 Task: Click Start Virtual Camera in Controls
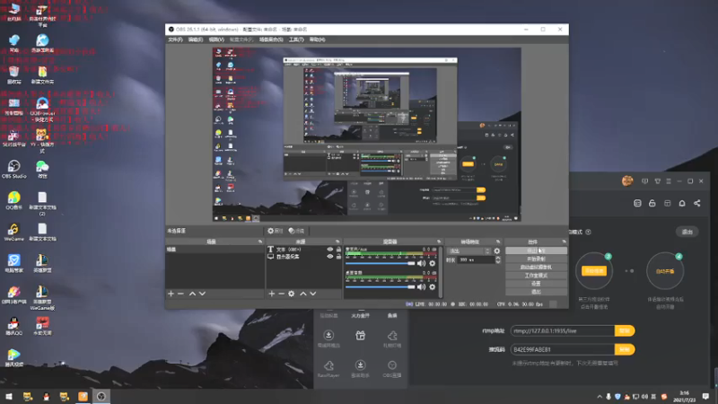[x=536, y=267]
